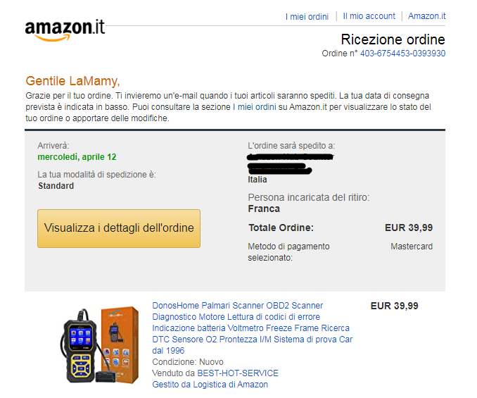Image resolution: width=477 pixels, height=398 pixels.
Task: Click the Mastercard payment method text
Action: (412, 246)
